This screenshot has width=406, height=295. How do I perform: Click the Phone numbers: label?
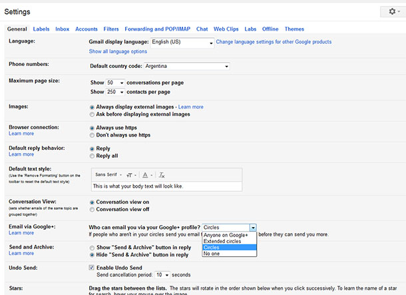click(x=29, y=64)
